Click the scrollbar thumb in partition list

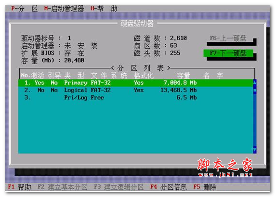tap(255, 91)
